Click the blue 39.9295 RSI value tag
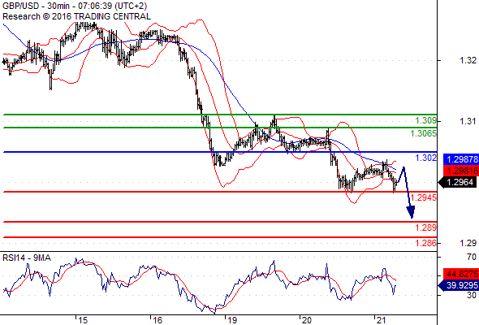 (459, 285)
